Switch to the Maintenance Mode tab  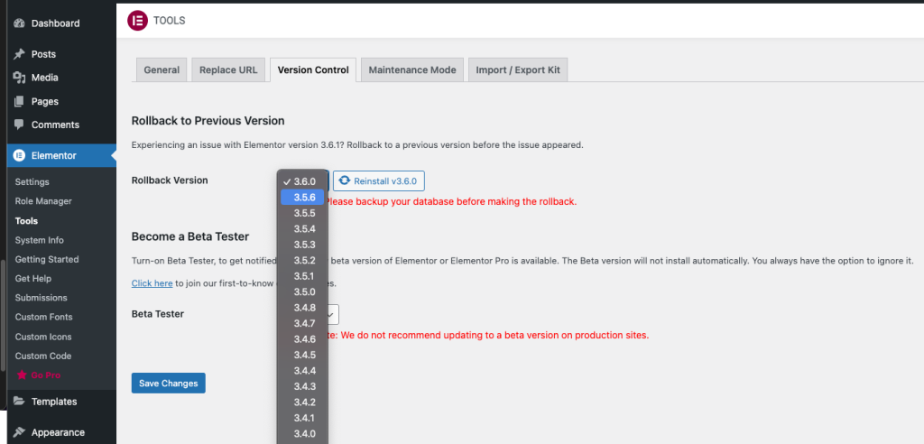coord(411,70)
